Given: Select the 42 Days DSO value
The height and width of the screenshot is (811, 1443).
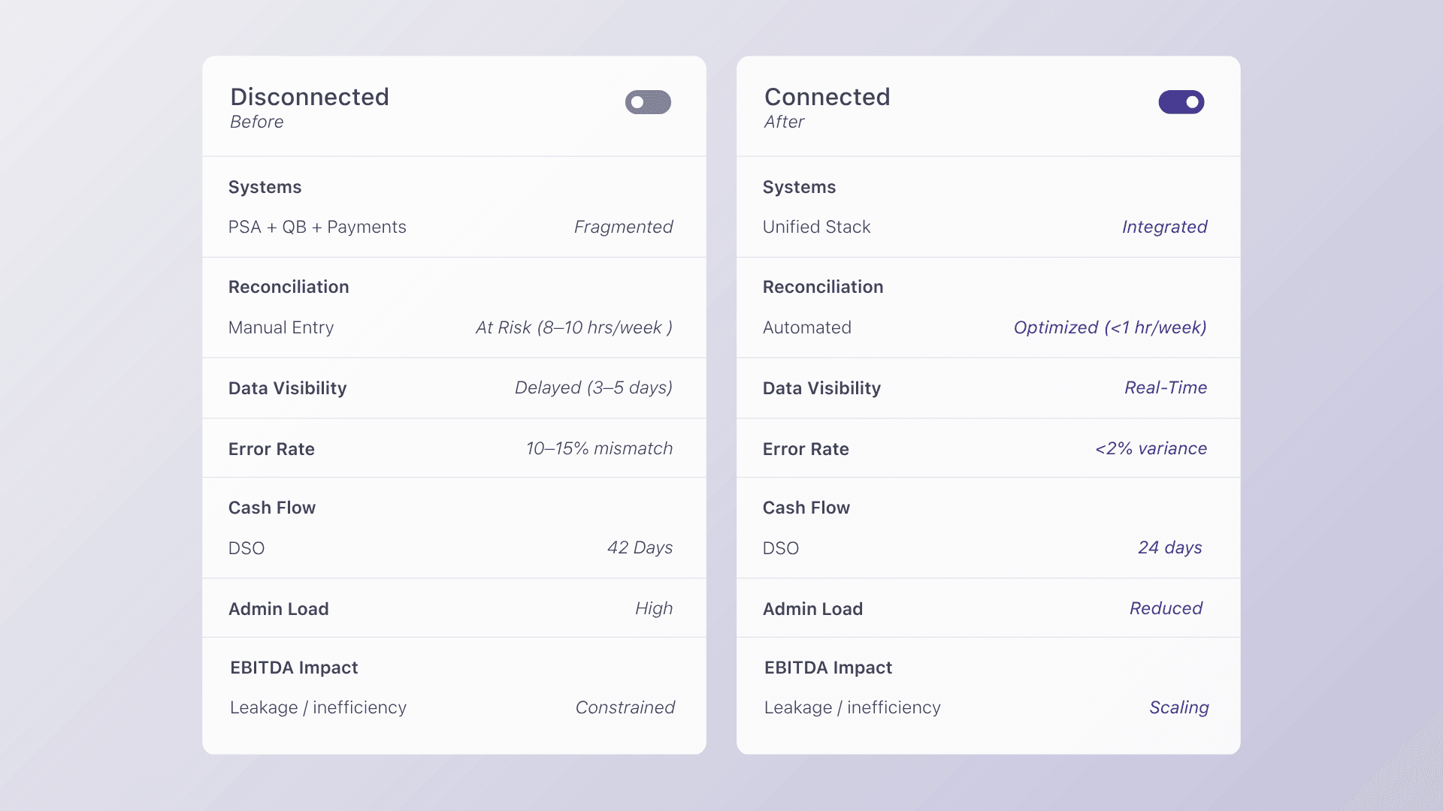Looking at the screenshot, I should pos(640,547).
